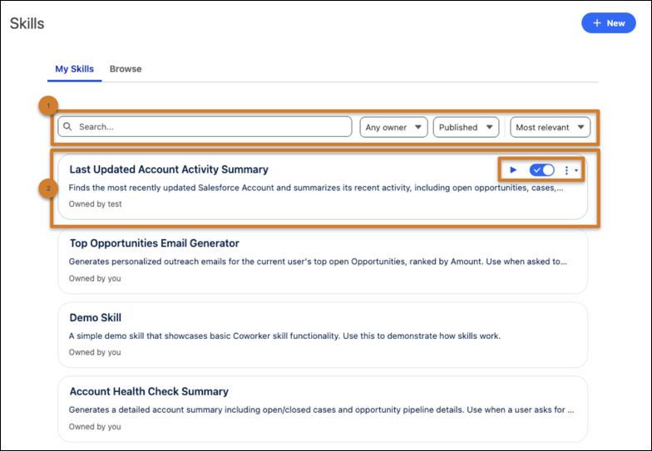Click description starting 'Generates personalized outreach emails'
This screenshot has width=652, height=451.
(318, 262)
